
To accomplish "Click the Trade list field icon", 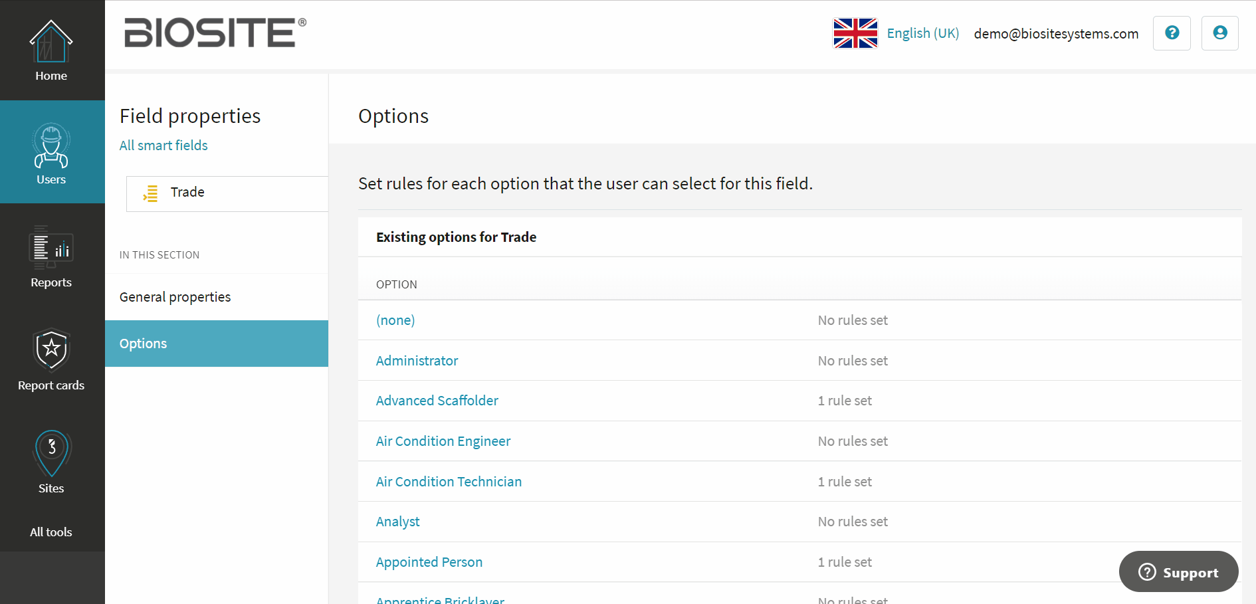I will coord(150,193).
